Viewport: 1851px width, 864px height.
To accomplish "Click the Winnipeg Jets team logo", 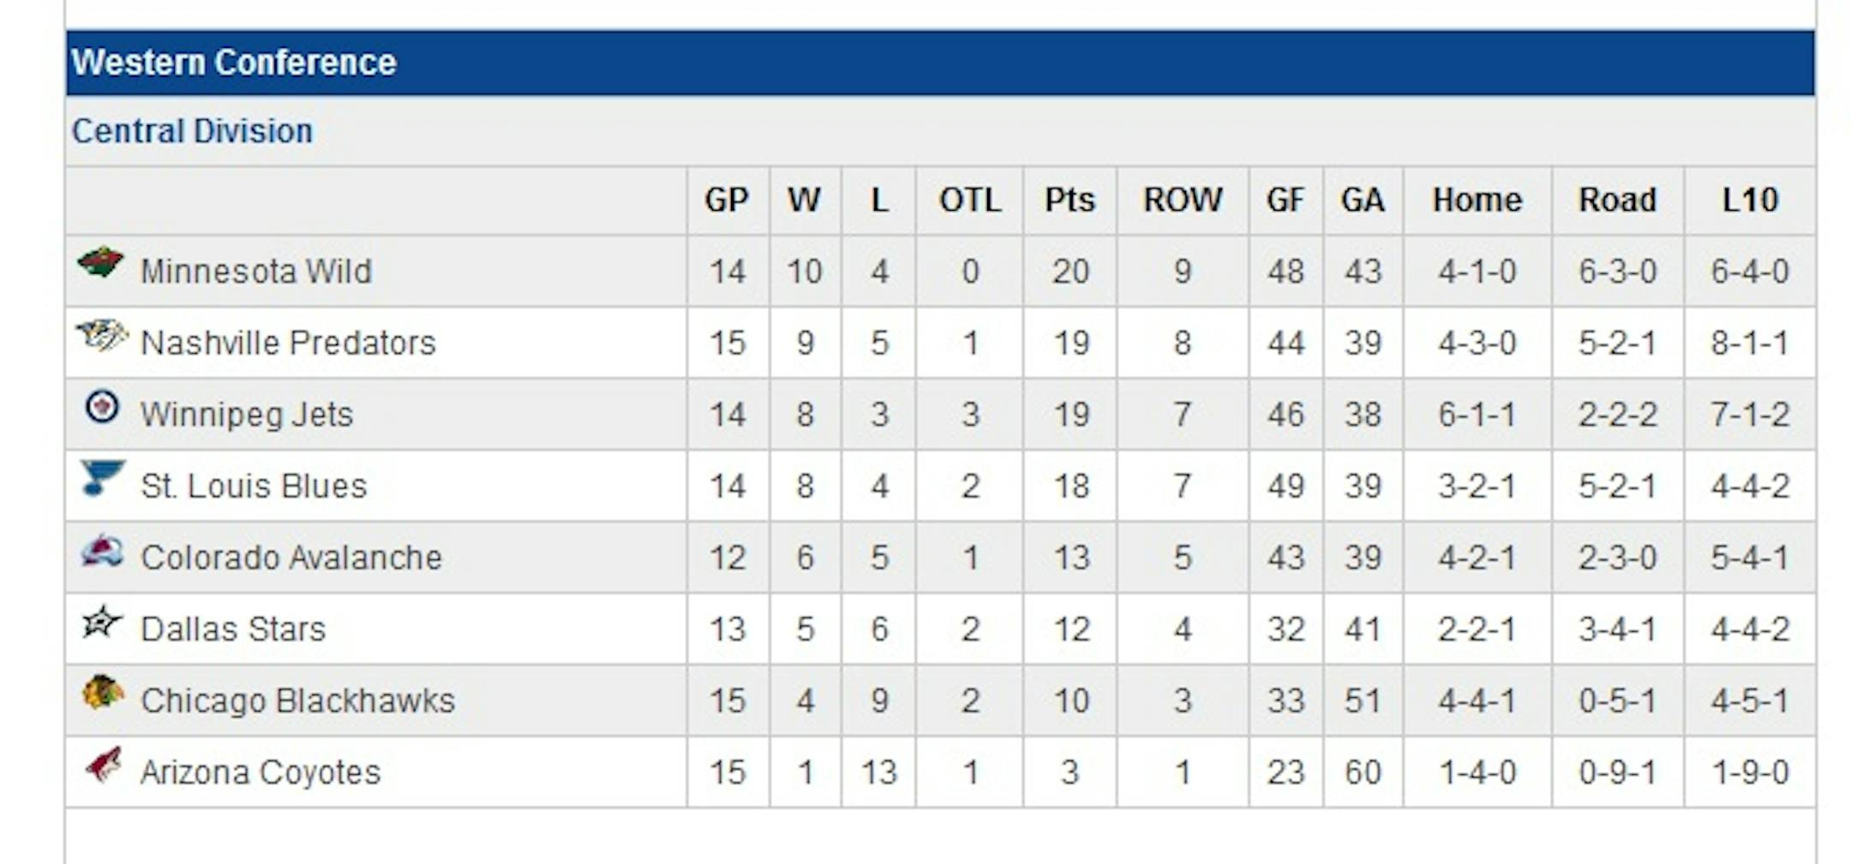I will click(x=102, y=407).
